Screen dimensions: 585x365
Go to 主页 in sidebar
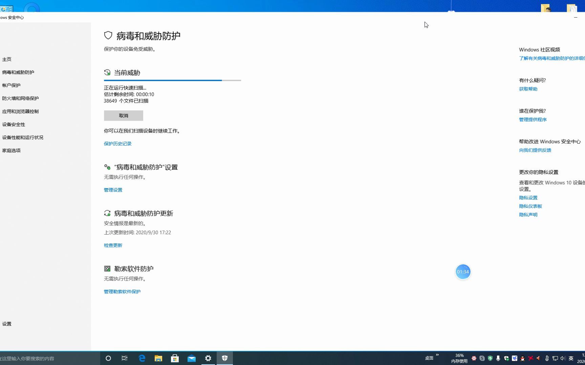pyautogui.click(x=7, y=59)
